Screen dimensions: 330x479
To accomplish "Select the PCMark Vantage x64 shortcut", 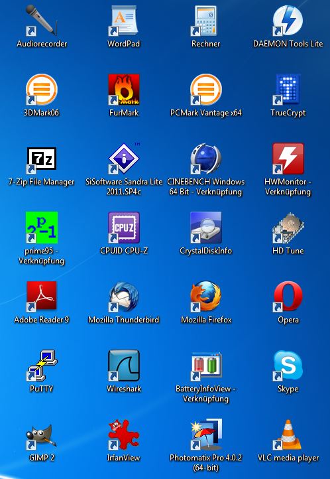I will tap(205, 90).
